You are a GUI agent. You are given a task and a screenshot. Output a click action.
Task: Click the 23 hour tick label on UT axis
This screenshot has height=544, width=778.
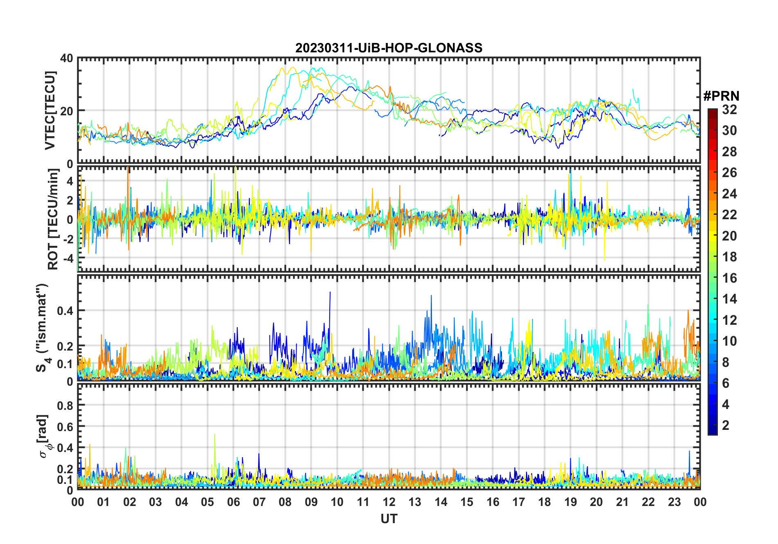point(674,502)
